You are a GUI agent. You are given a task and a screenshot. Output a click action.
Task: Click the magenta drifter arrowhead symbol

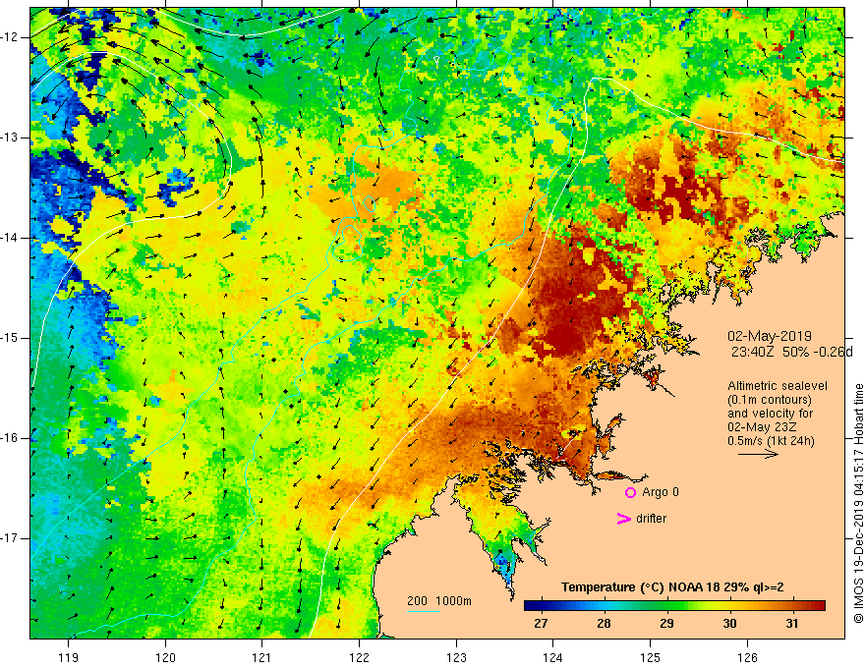623,519
